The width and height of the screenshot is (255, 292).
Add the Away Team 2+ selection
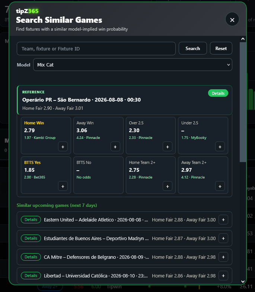click(x=220, y=186)
